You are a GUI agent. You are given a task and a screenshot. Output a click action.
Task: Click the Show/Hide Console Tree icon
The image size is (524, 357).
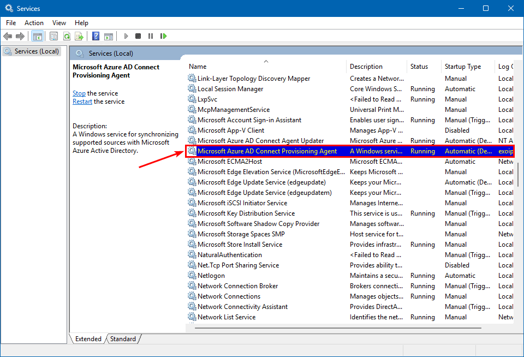click(37, 36)
